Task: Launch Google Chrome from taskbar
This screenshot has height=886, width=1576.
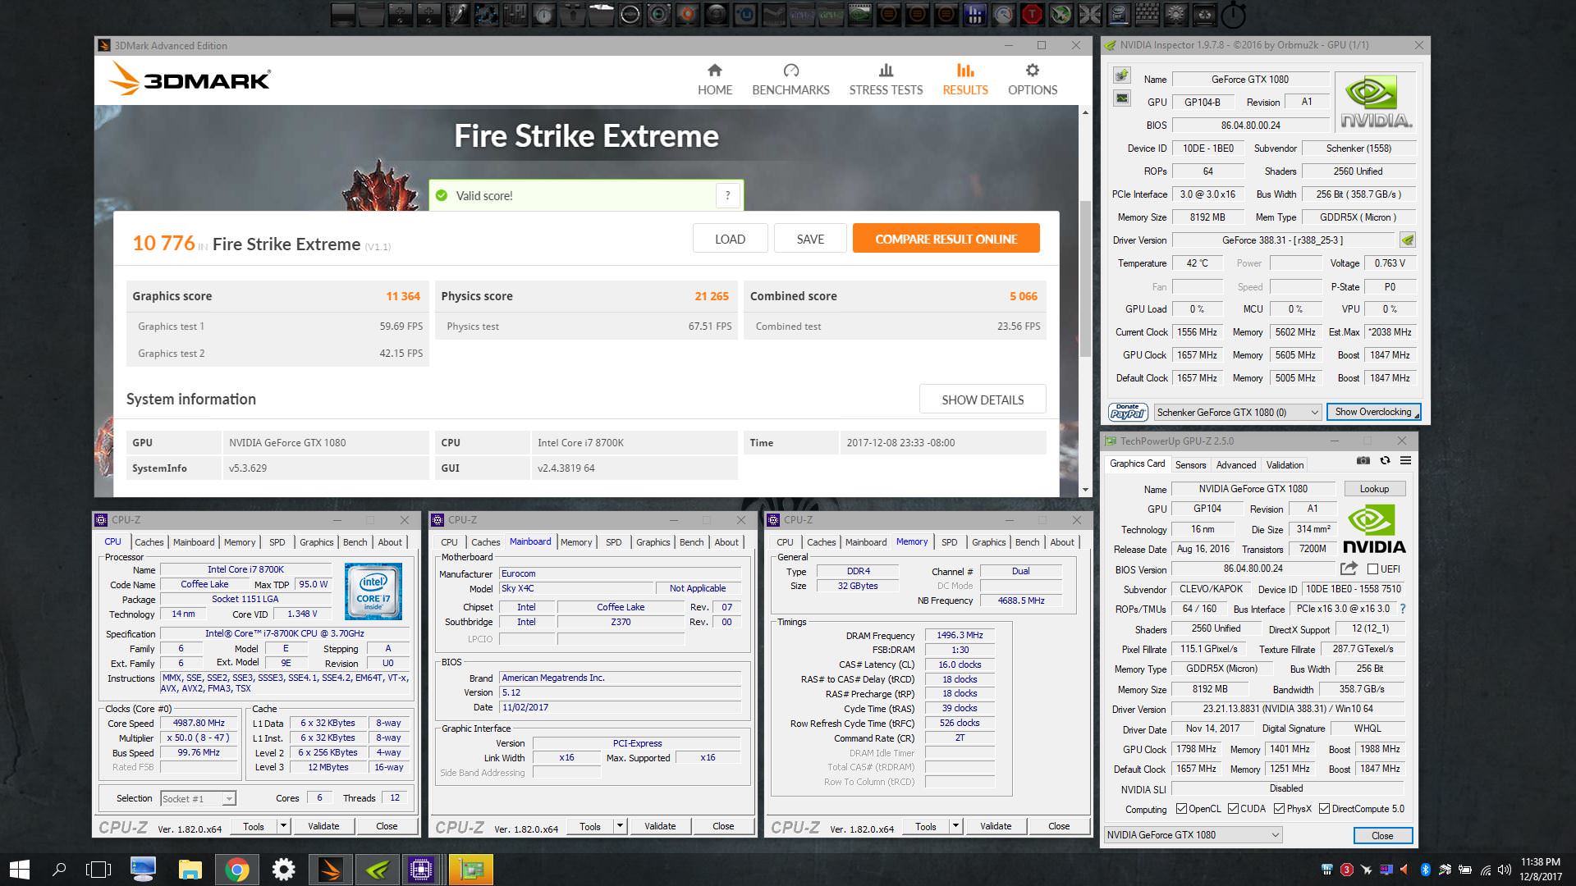Action: coord(237,870)
